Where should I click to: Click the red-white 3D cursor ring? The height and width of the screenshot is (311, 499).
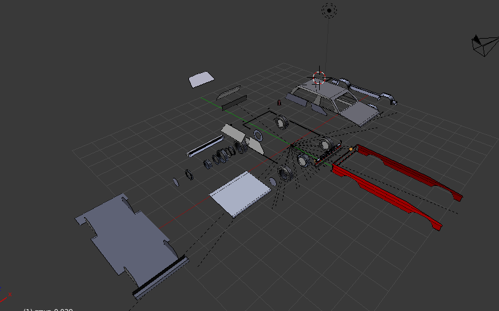tap(319, 77)
